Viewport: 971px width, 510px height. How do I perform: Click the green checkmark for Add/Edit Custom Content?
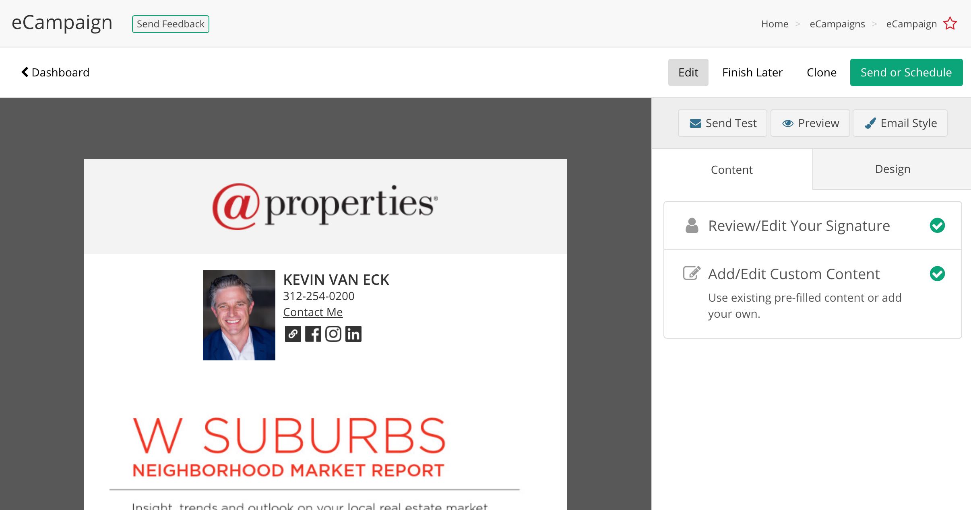937,274
